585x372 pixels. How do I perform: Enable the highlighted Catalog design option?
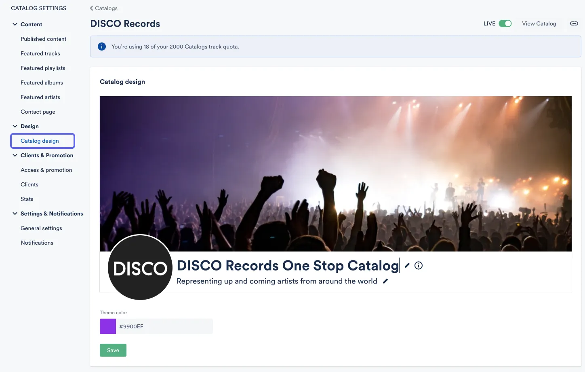pyautogui.click(x=39, y=141)
